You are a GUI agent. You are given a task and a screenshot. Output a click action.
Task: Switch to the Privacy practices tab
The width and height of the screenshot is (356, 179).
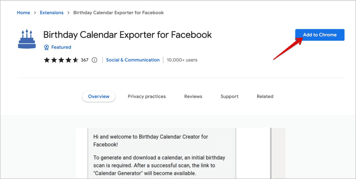147,97
